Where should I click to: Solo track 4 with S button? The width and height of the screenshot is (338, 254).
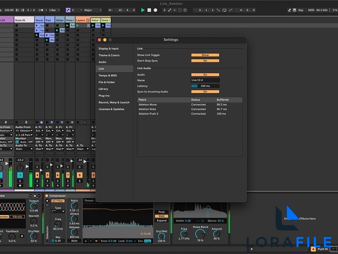[37, 181]
